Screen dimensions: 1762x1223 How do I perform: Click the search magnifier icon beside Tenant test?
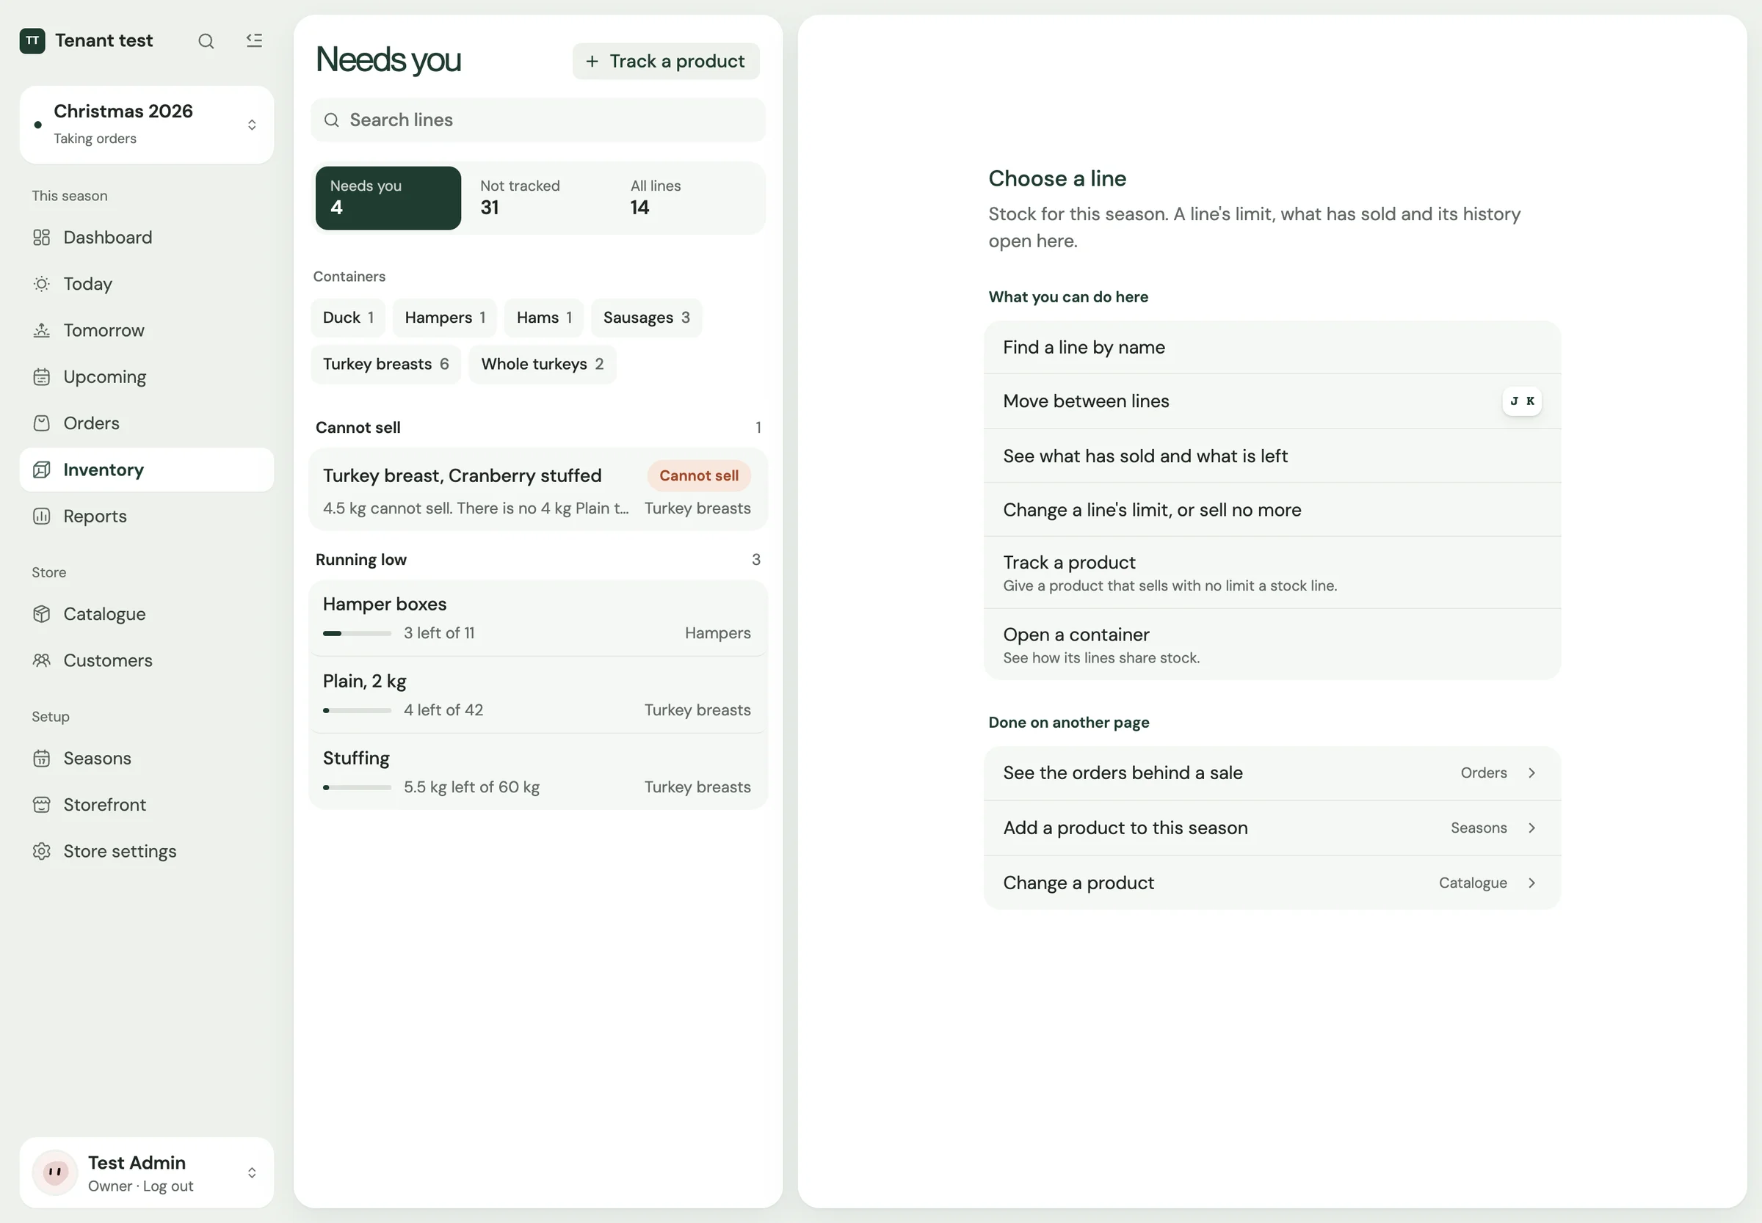[x=206, y=40]
